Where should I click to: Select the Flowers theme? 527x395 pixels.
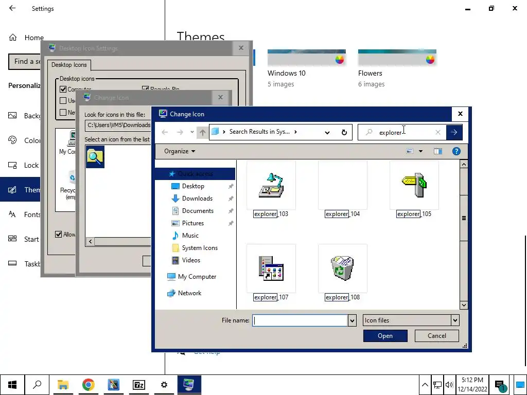397,68
